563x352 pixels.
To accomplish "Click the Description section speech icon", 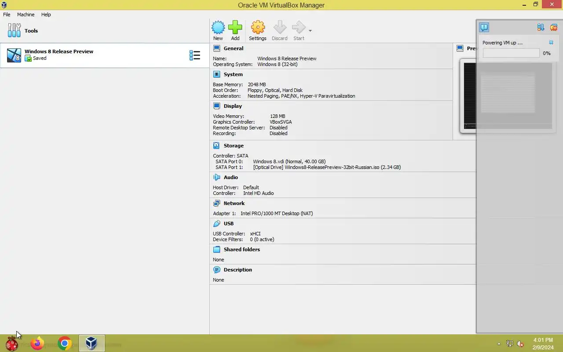I will (x=216, y=270).
